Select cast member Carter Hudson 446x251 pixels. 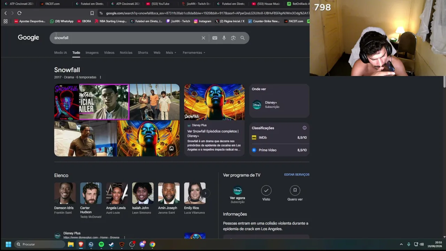pyautogui.click(x=91, y=200)
